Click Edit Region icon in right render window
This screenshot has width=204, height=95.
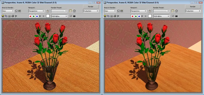(118, 11)
